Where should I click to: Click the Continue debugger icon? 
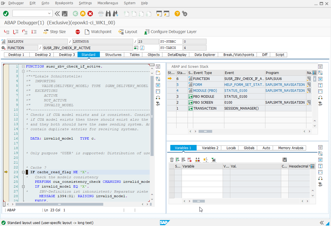pos(34,32)
